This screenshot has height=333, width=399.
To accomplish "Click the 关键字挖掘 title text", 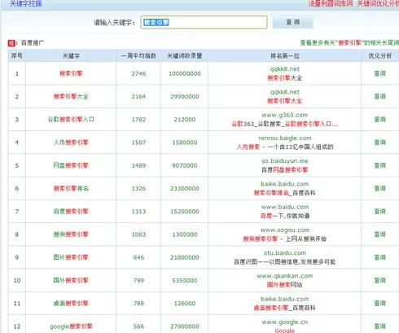I will [26, 3].
